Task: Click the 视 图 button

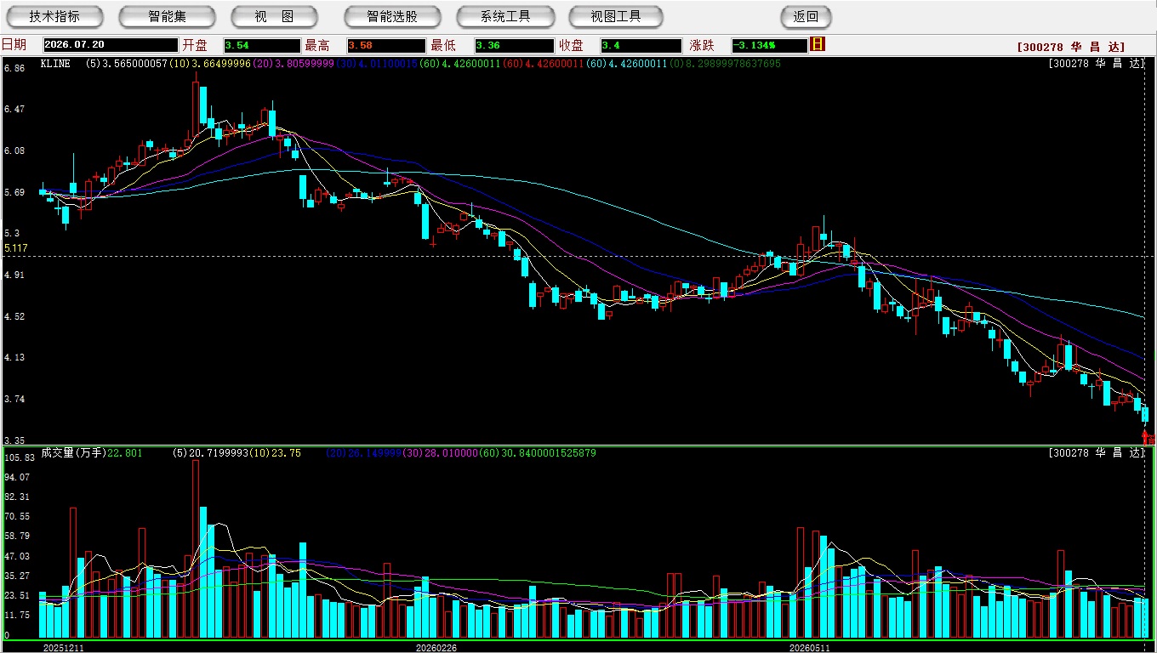Action: [274, 16]
